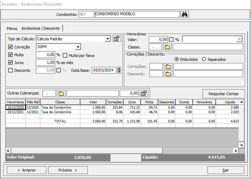Viewport: 251px width, 179px height.
Task: Click Condomínio code field 367
Action: coord(86,14)
